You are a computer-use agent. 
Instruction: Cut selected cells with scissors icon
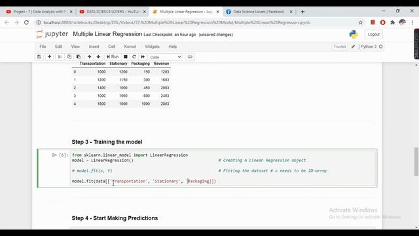point(60,57)
